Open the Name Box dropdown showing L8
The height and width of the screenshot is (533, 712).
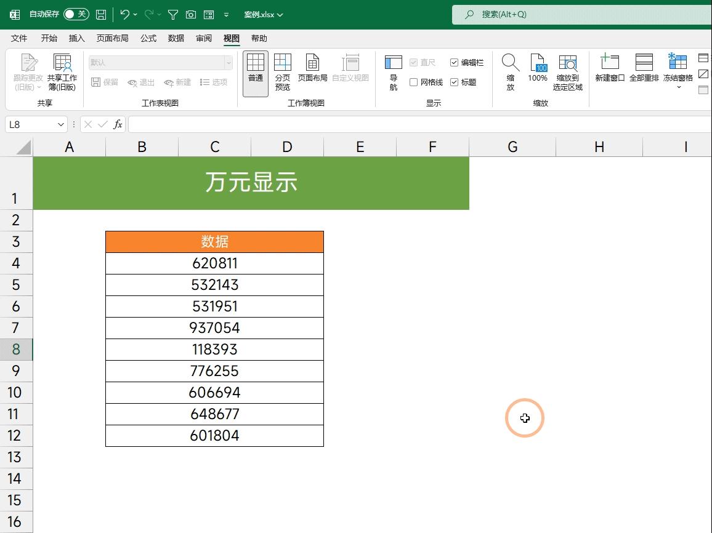[62, 124]
